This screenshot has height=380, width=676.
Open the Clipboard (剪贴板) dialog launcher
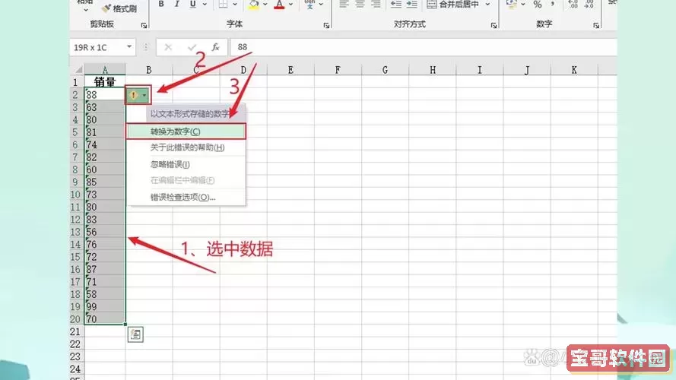(144, 26)
